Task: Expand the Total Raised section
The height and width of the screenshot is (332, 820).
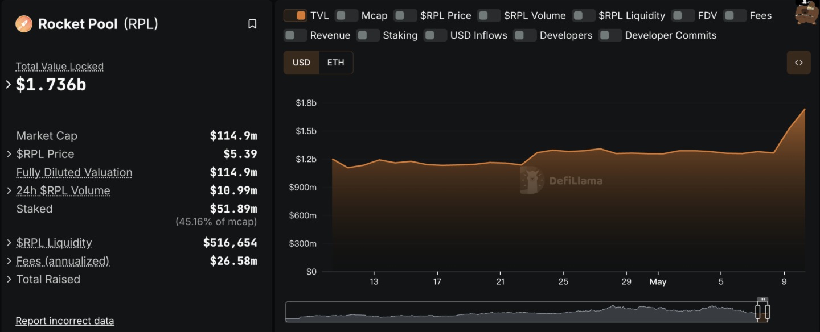Action: (9, 279)
